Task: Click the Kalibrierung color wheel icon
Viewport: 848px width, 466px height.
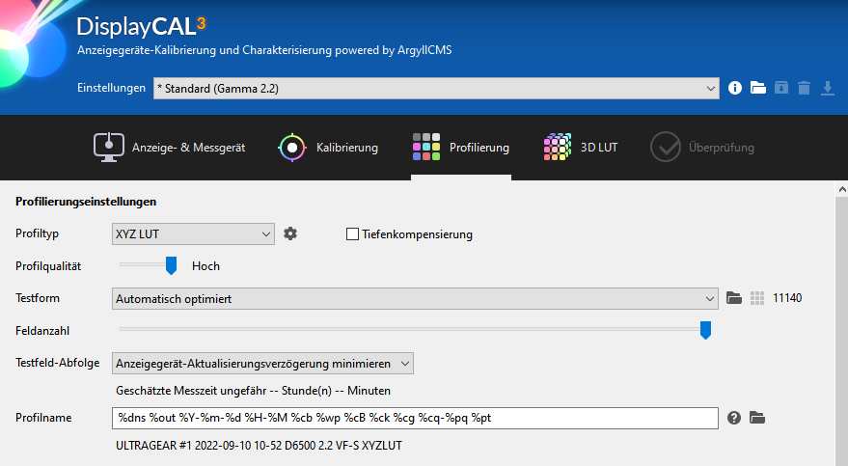Action: [292, 147]
